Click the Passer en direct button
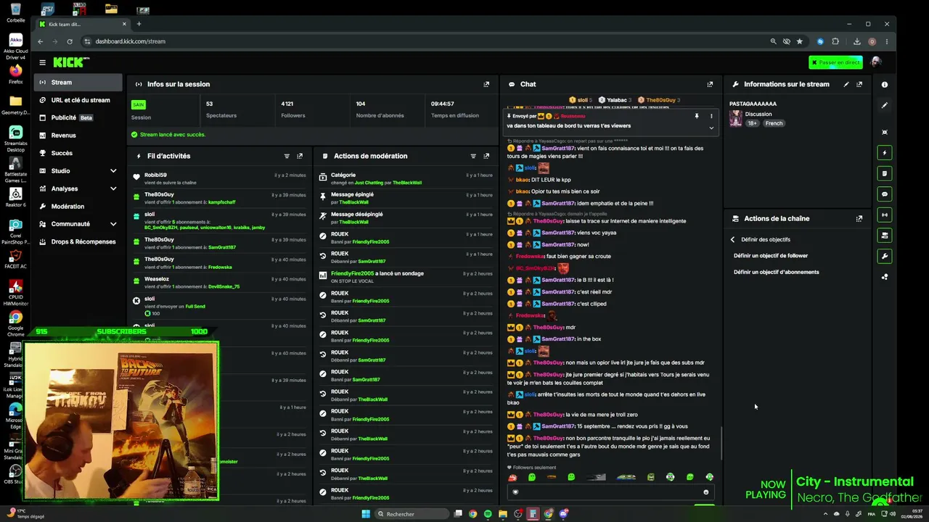Screen dimensions: 929x522 (835, 62)
